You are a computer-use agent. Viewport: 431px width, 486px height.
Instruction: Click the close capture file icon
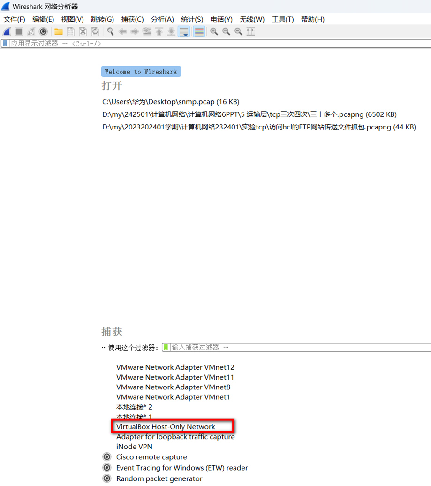[x=83, y=31]
